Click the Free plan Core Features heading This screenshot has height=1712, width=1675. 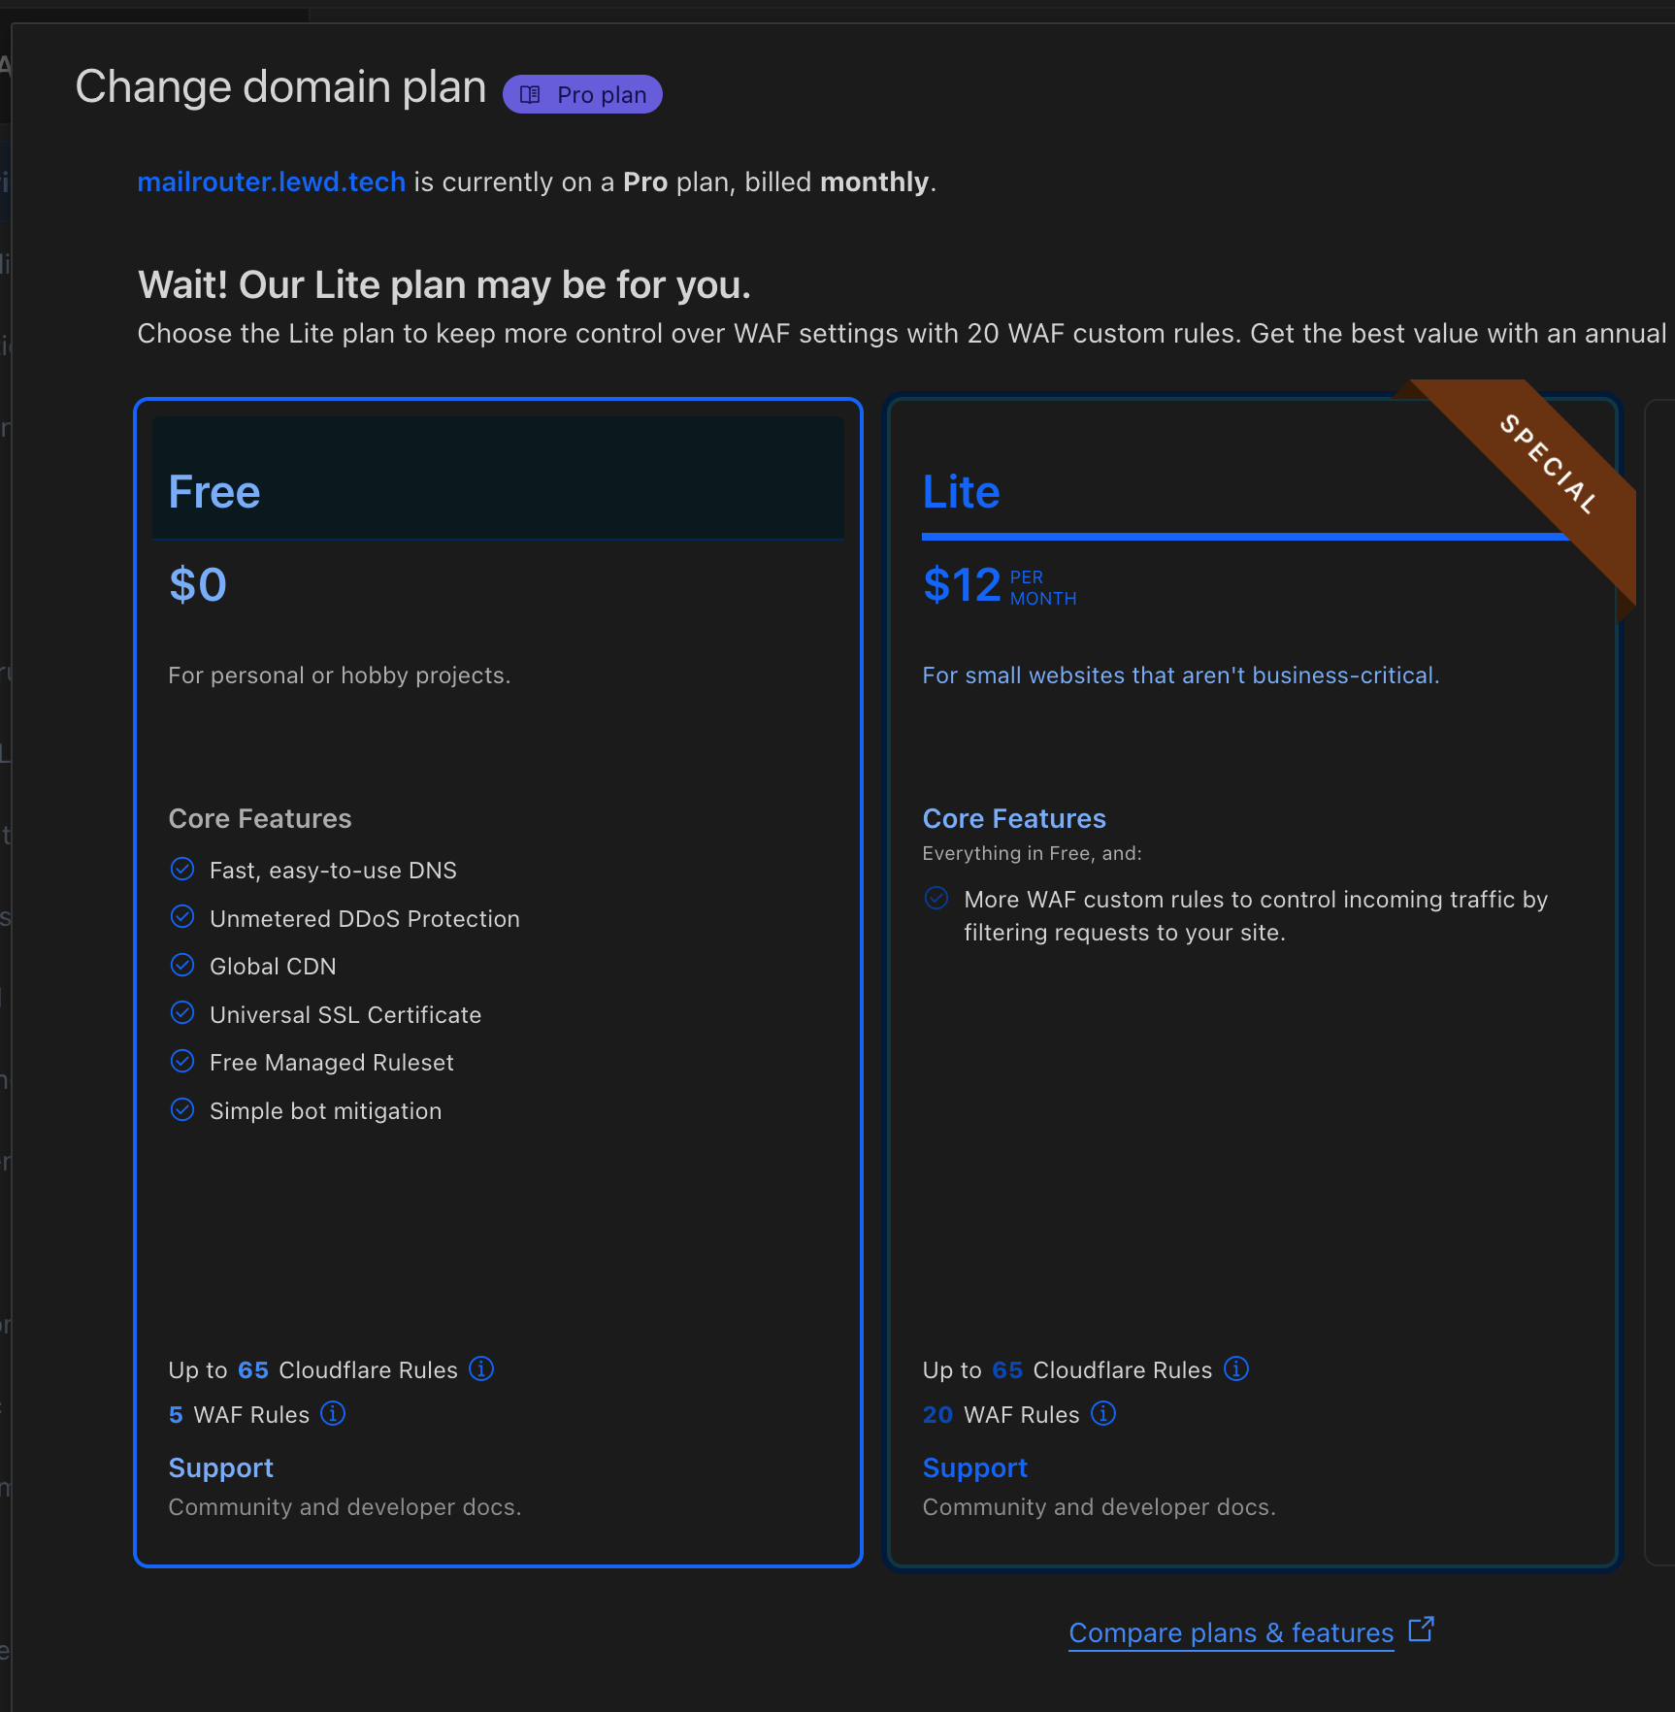point(260,819)
